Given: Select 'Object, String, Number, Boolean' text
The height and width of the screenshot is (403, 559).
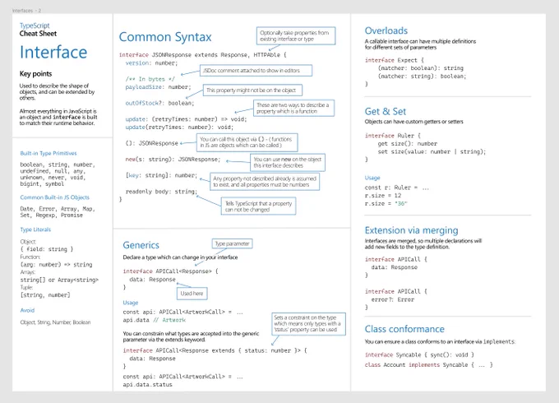Looking at the screenshot, I should click(55, 322).
